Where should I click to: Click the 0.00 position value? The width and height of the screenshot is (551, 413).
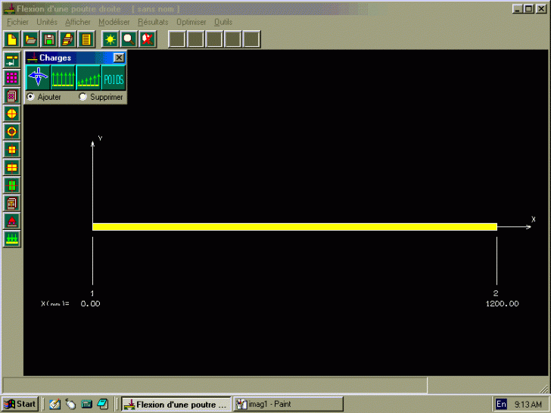[x=90, y=304]
